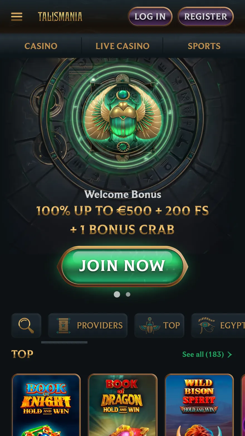
Task: Select the Top games category
Action: tap(159, 325)
